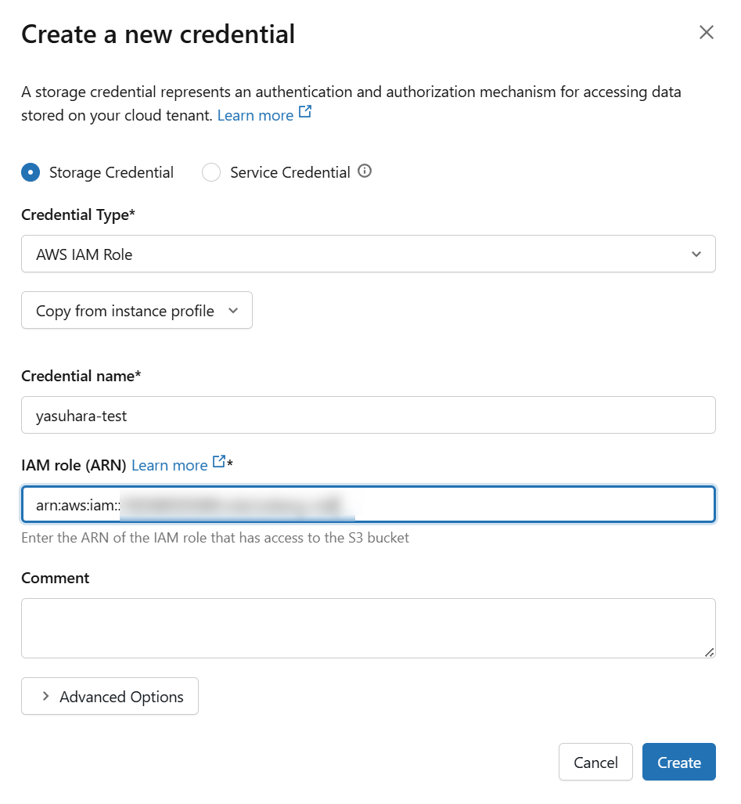
Task: Close the Create a new credential dialog
Action: (x=707, y=32)
